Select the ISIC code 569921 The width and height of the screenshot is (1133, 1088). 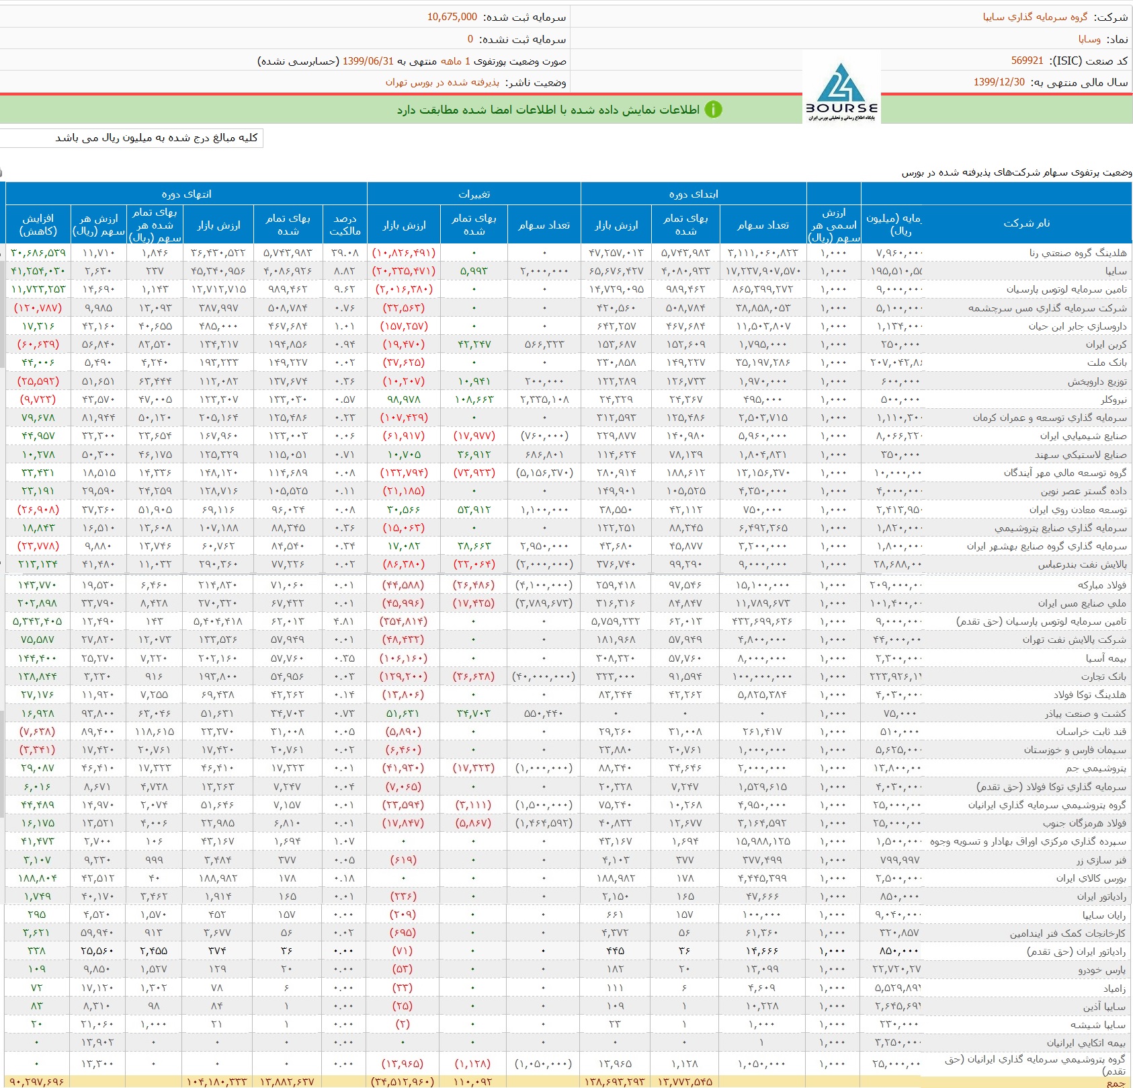(x=1027, y=61)
